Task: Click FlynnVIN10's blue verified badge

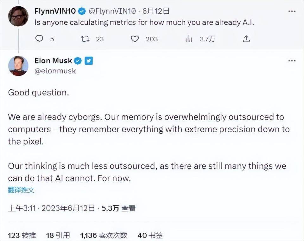Action: pos(82,11)
